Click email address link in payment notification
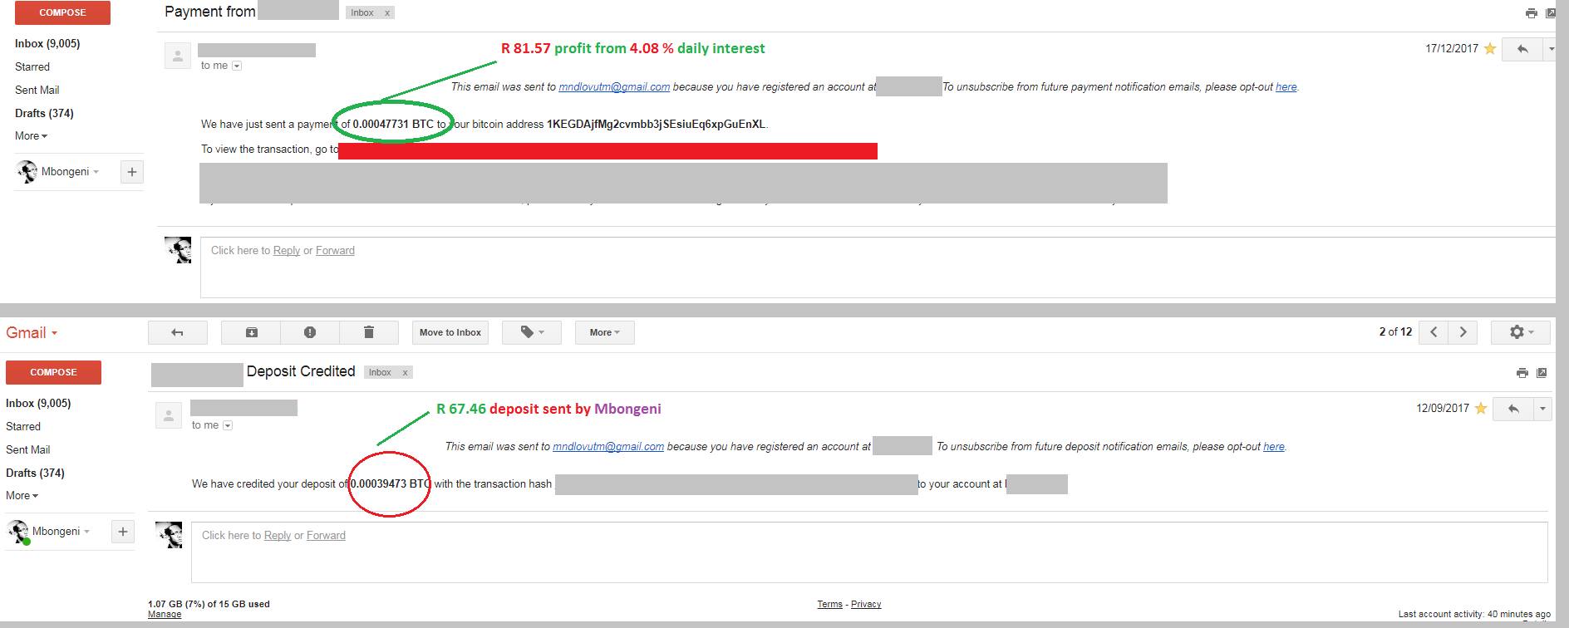Screen dimensions: 1569x628 click(x=614, y=87)
